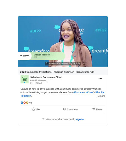The width and height of the screenshot is (126, 141).
Task: Open the #CommerceCrew hashtag link
Action: click(x=83, y=92)
